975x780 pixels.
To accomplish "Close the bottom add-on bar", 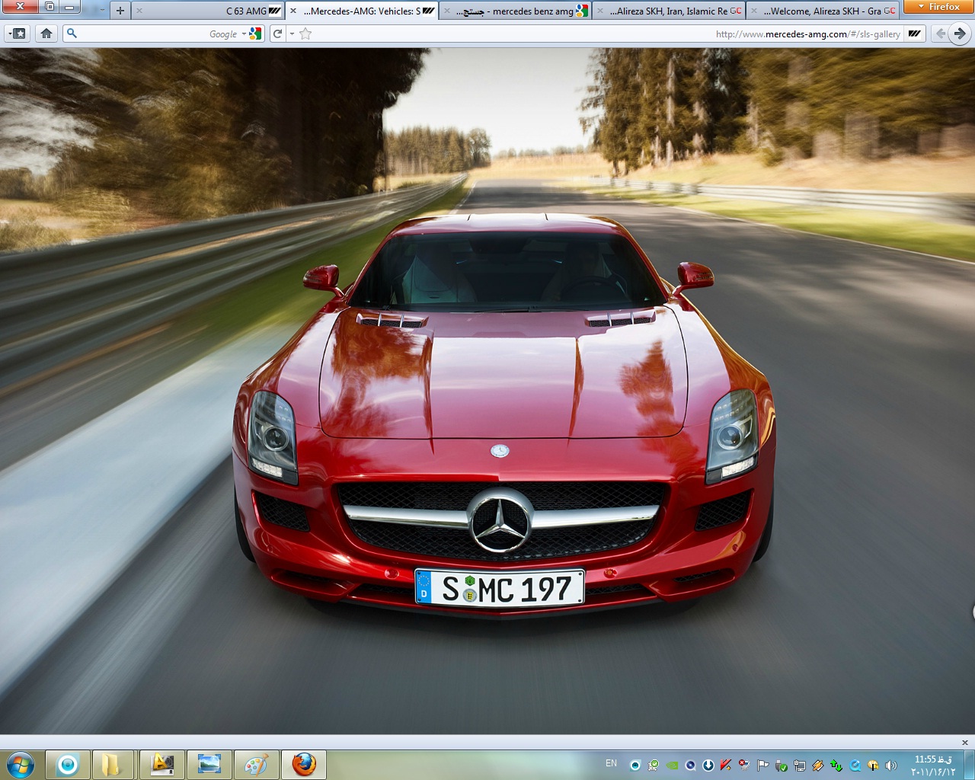I will [x=965, y=742].
